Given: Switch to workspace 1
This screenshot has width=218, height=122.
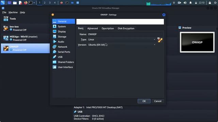Looking at the screenshot, I should tap(40, 3).
